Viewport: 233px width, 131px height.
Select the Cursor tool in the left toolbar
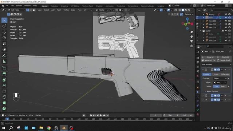4,26
